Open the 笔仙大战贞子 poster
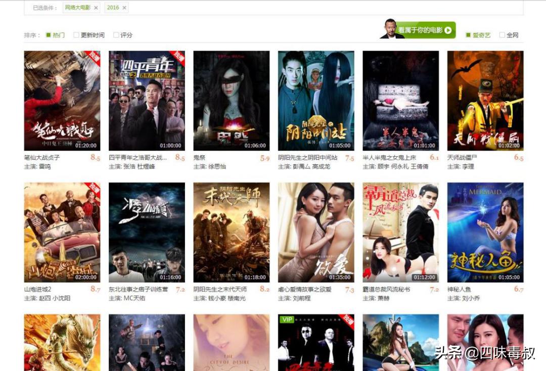Viewport: 546px width, 371px height. click(62, 101)
